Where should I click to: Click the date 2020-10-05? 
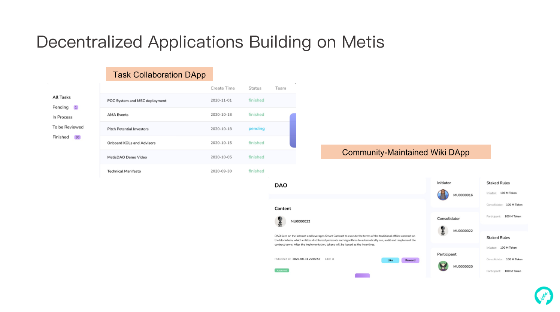point(221,157)
